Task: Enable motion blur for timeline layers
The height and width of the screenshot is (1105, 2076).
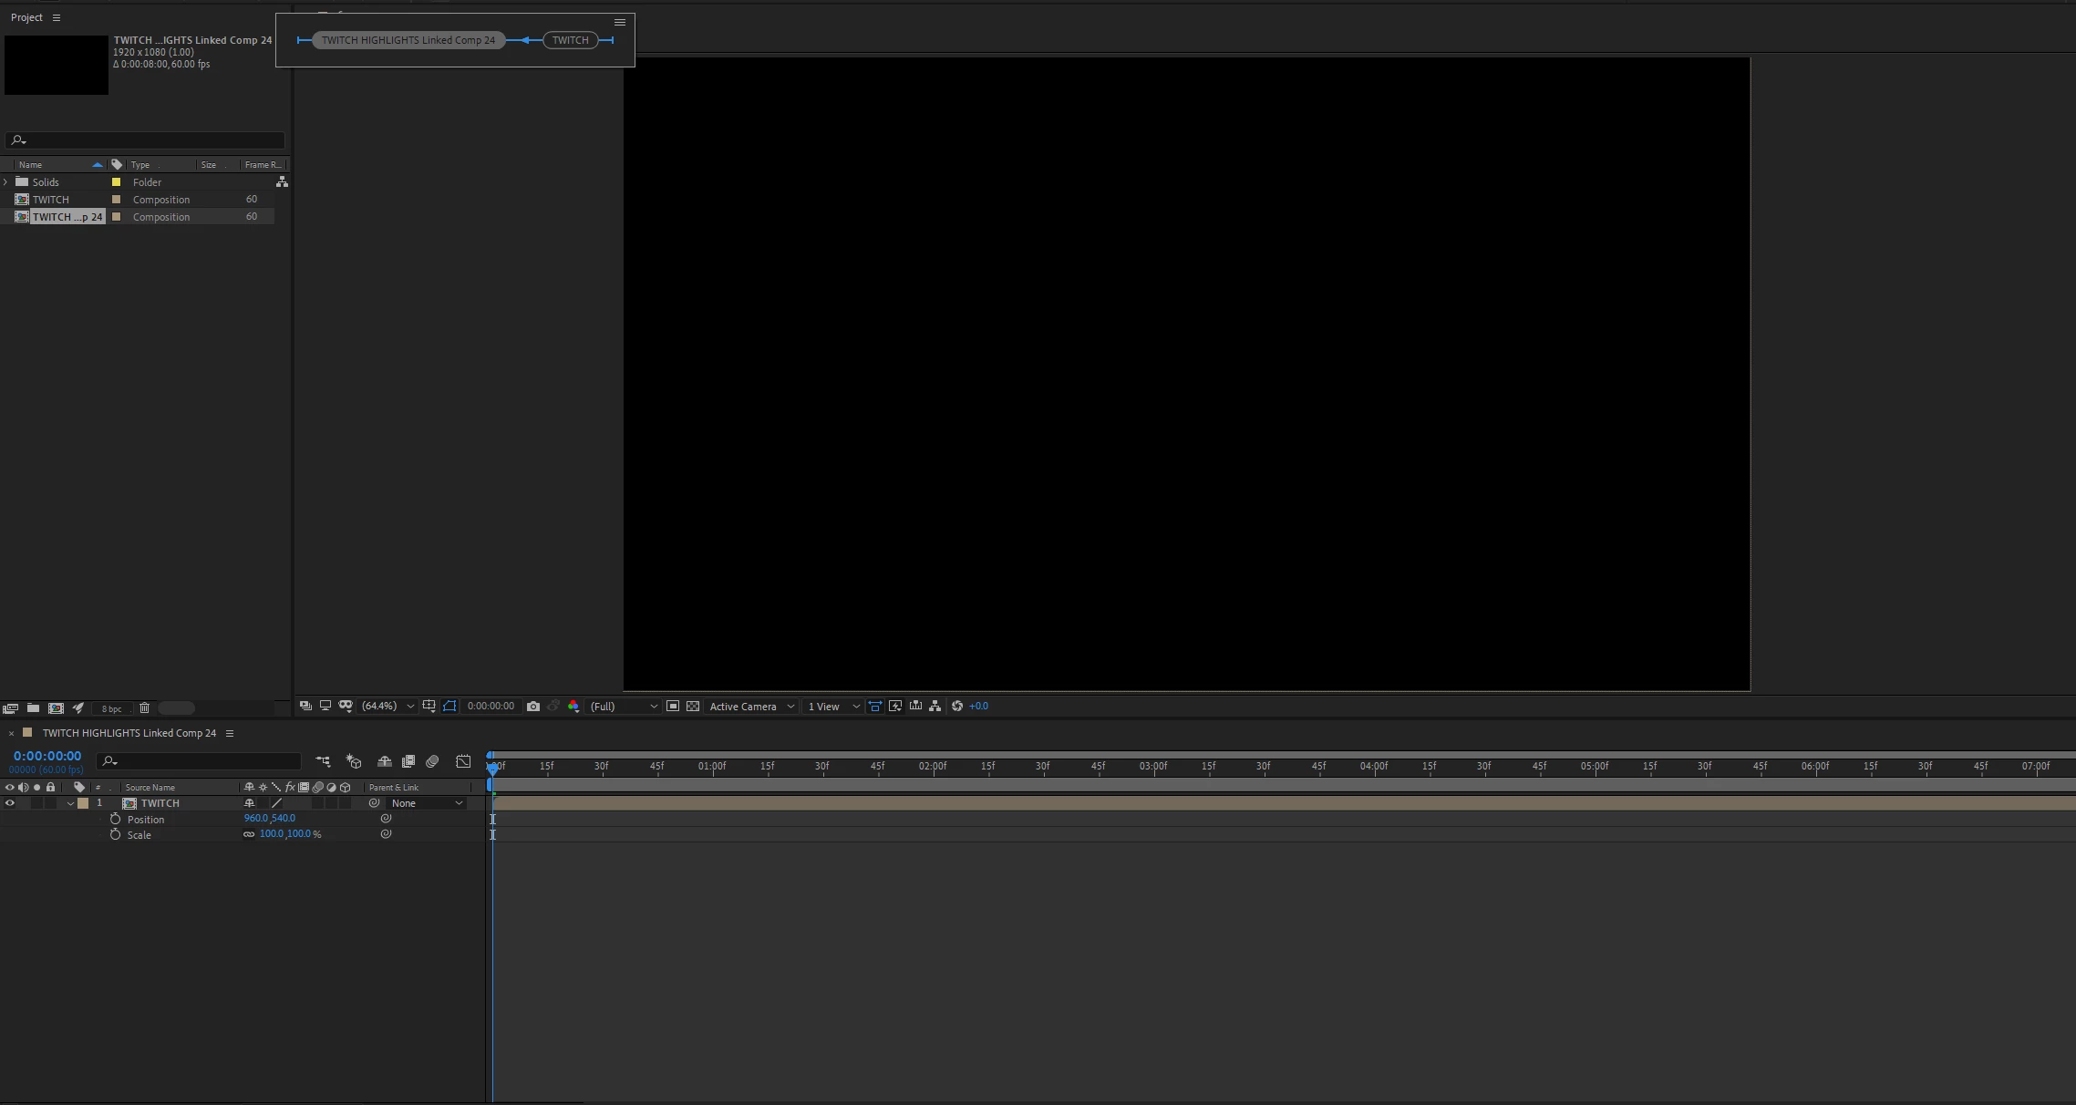Action: (x=432, y=761)
